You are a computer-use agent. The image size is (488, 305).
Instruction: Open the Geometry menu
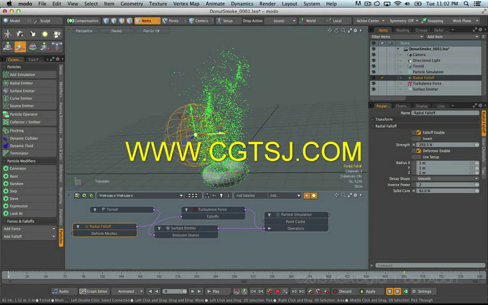[131, 4]
